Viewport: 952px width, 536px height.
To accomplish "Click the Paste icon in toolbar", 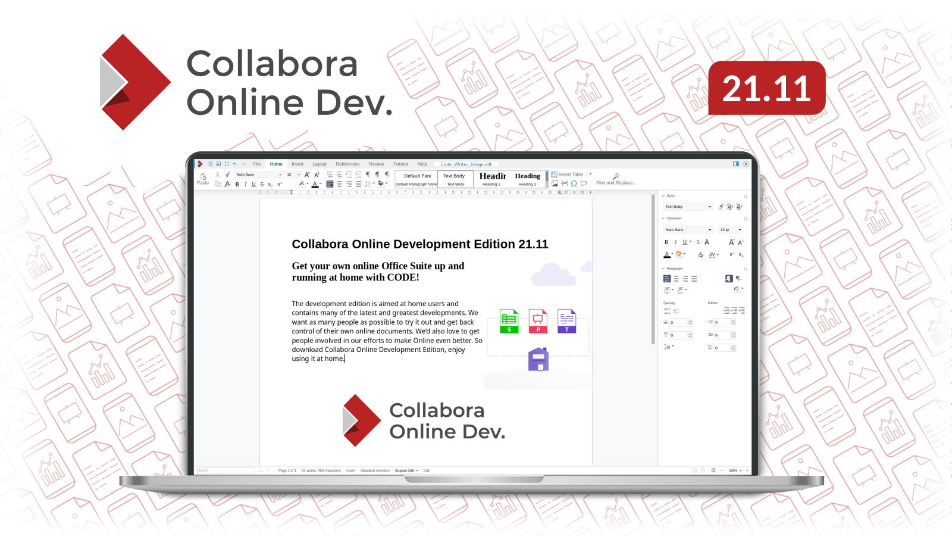I will click(203, 178).
